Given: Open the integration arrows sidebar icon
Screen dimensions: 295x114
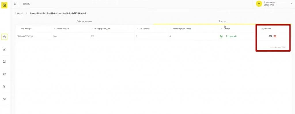Looking at the screenshot, I should click(x=4, y=99).
